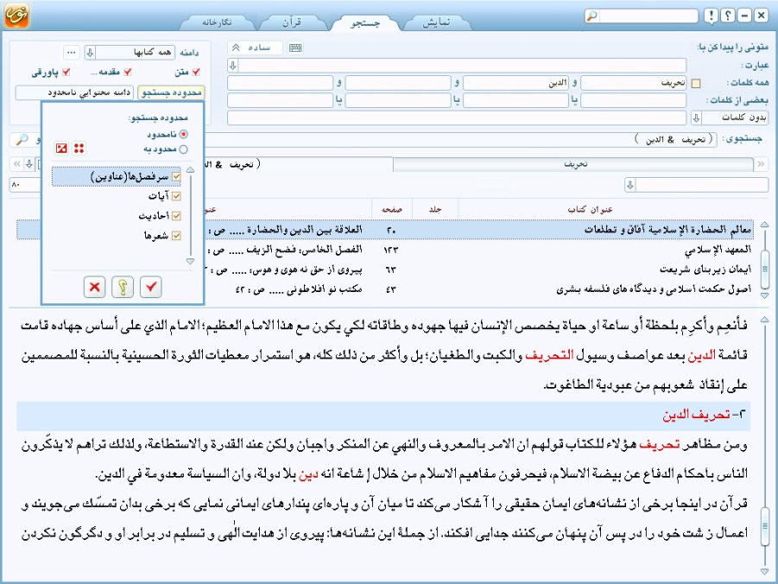Open the exclamation info button in title bar
Screen dimensions: 778x584
click(711, 16)
